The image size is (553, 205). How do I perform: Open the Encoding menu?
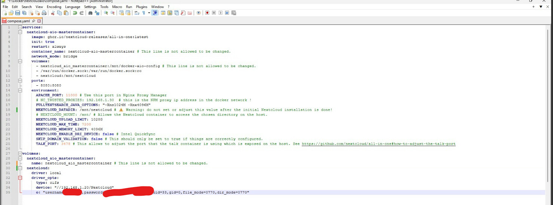click(54, 7)
